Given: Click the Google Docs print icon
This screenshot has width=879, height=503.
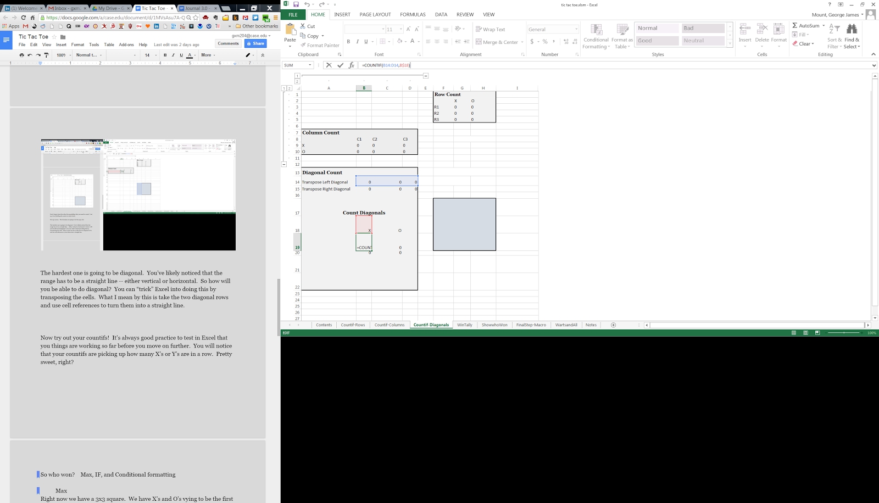Looking at the screenshot, I should click(x=21, y=55).
